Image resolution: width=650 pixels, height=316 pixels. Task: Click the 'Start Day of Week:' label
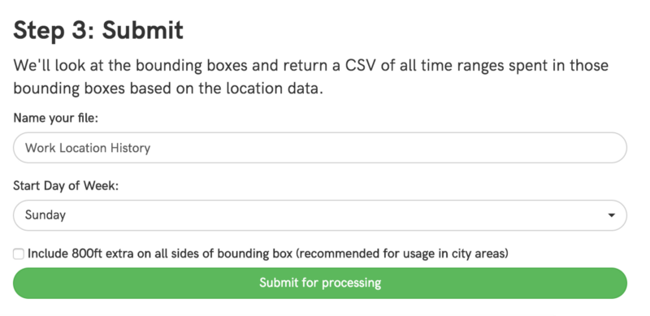pos(66,186)
